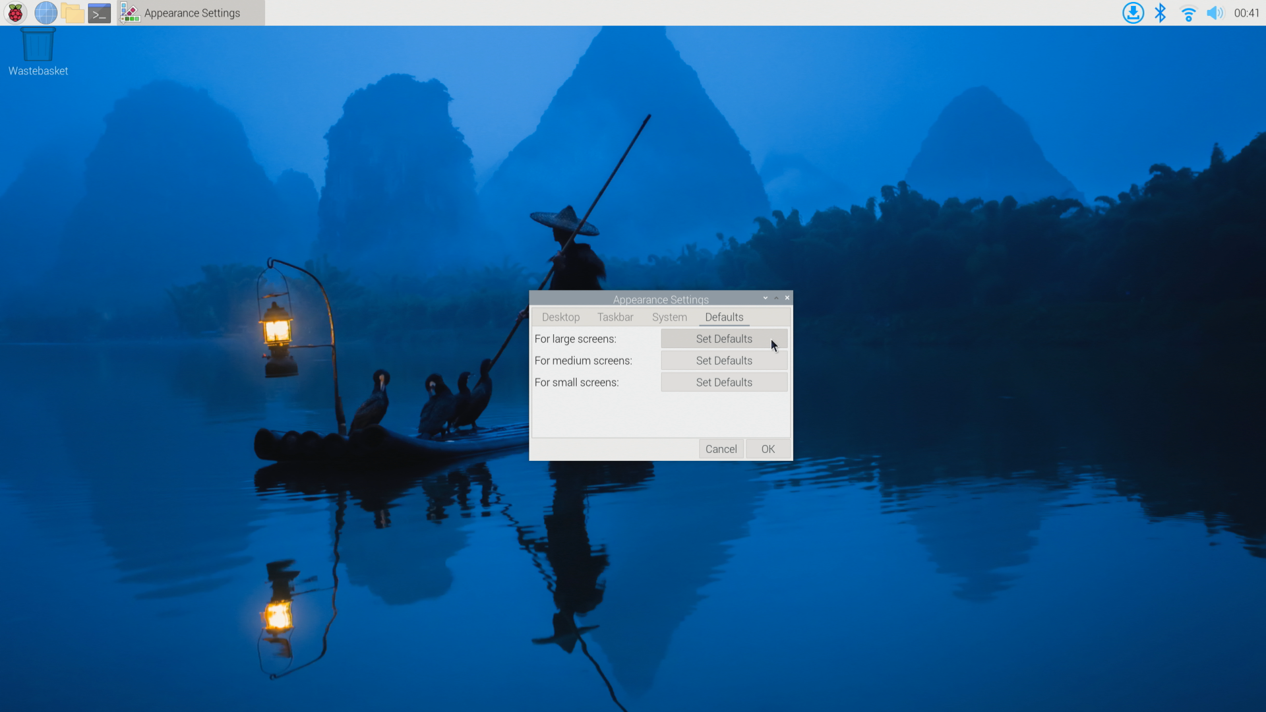Select the Defaults tab
This screenshot has width=1266, height=712.
pyautogui.click(x=724, y=317)
